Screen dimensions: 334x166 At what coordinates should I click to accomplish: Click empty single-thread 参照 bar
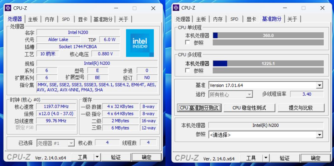(x=268, y=43)
